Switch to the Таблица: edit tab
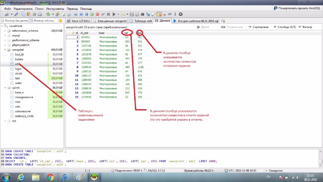Viewport: 323px width, 182px height. pos(141,21)
